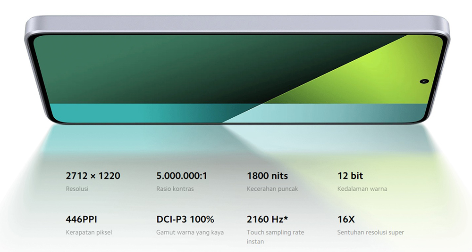472x252 pixels.
Task: Select the DCI-P3 100% heading
Action: point(185,219)
